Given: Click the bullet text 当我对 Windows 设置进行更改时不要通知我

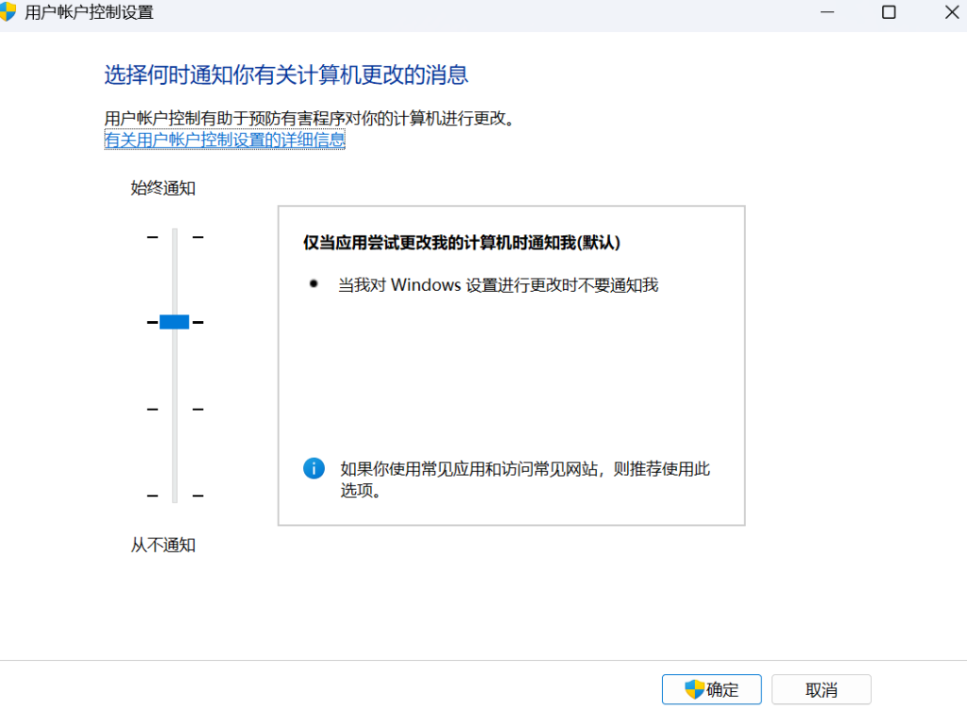Looking at the screenshot, I should [499, 285].
